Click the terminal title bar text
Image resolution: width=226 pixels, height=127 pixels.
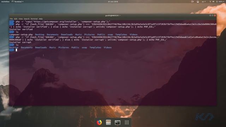[113, 16]
